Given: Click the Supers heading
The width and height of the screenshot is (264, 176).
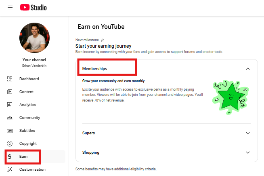Looking at the screenshot, I should 88,133.
